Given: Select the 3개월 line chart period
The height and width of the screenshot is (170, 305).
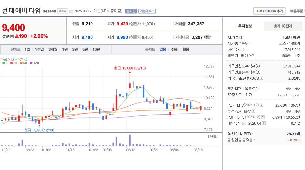Looking at the screenshot, I should point(53,49).
